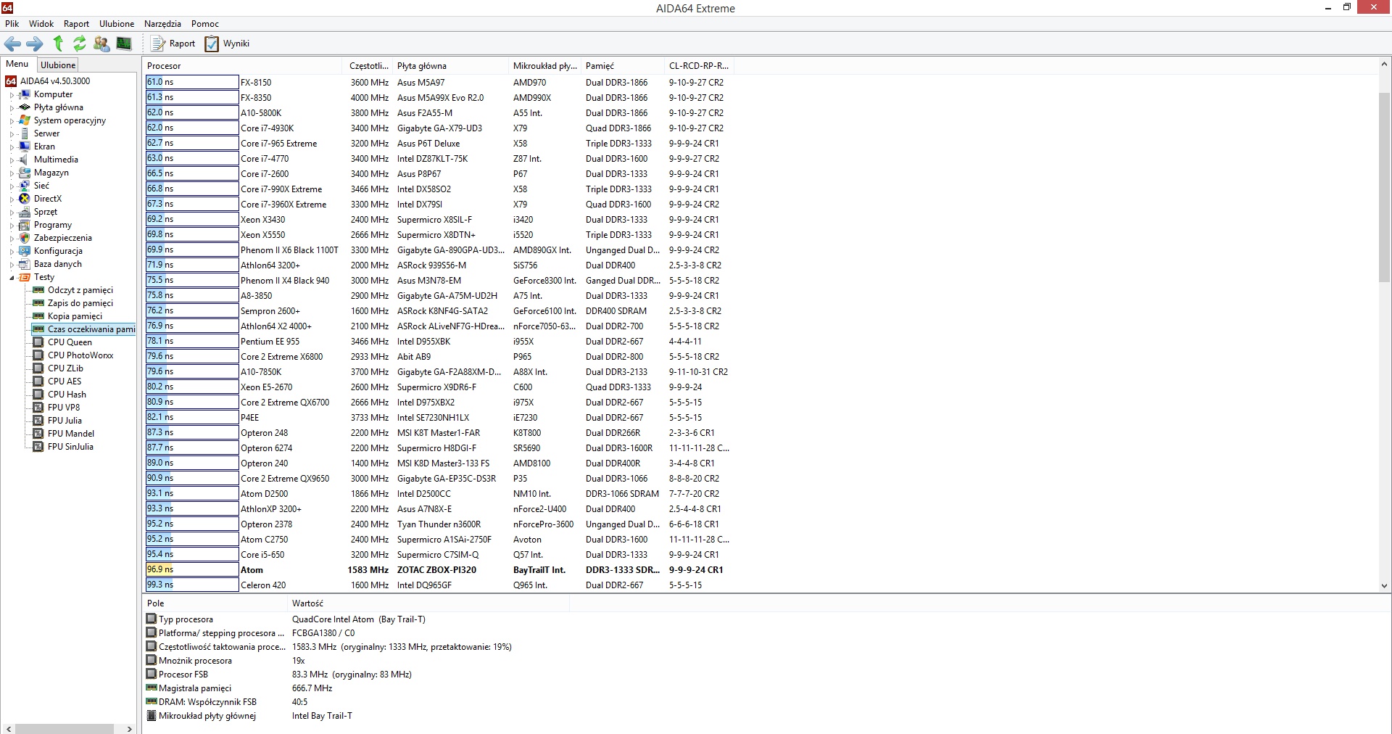Select the Celeron 420 result row
Screen dimensions: 1392x734
pyautogui.click(x=440, y=585)
